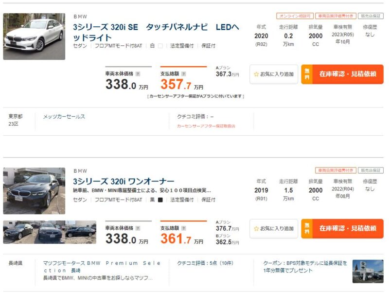Screen dimensions: 389x294
Task: Click the help icon beside first 車両本体価格
Action: point(138,74)
